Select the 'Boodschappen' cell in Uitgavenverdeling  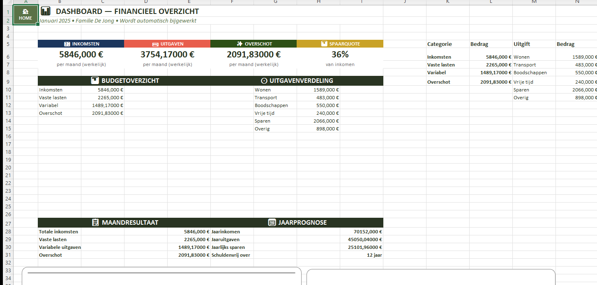click(x=271, y=105)
